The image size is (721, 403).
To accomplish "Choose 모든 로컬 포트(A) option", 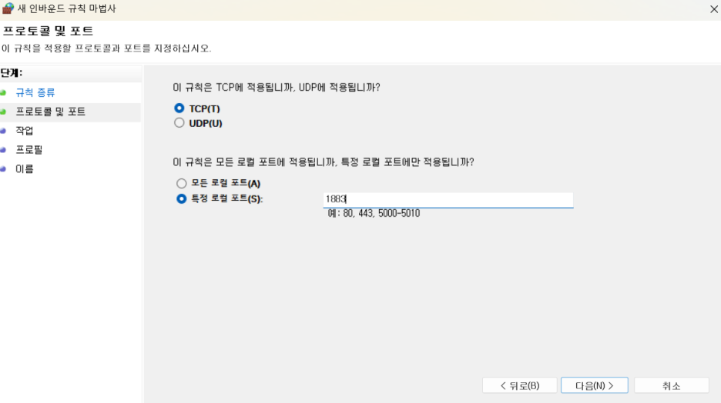I will coord(182,184).
